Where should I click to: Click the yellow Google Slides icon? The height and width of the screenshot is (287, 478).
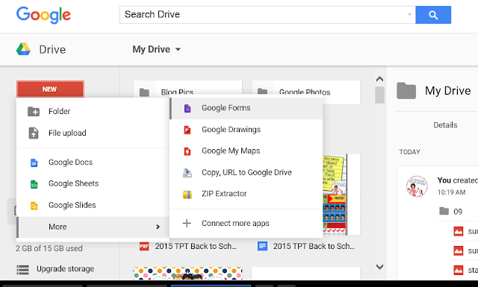(34, 206)
